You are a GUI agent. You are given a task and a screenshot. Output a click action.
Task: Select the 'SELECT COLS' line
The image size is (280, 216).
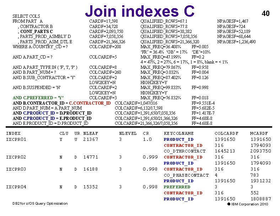[x=26, y=16]
